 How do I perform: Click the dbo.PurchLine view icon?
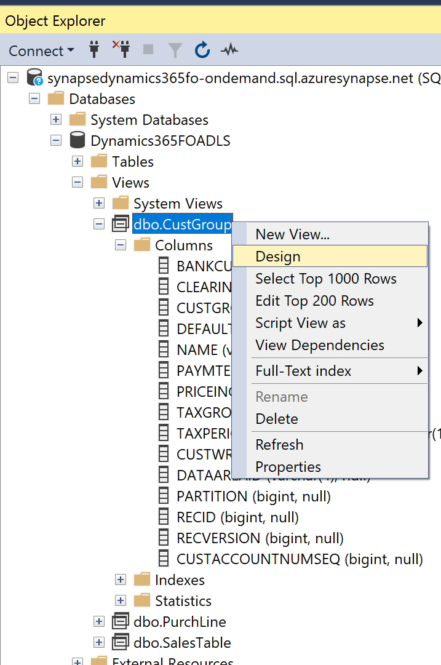[x=121, y=621]
